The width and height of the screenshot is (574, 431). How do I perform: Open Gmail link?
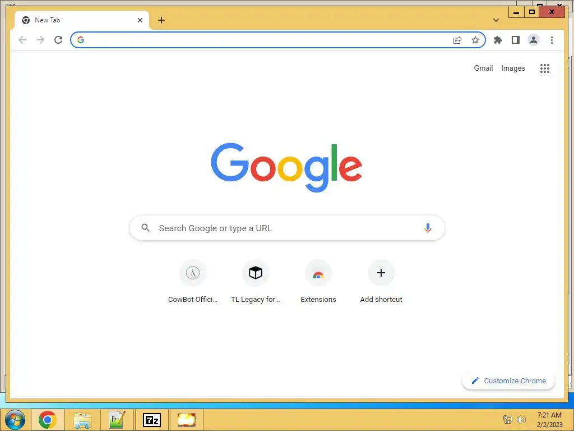click(x=483, y=68)
